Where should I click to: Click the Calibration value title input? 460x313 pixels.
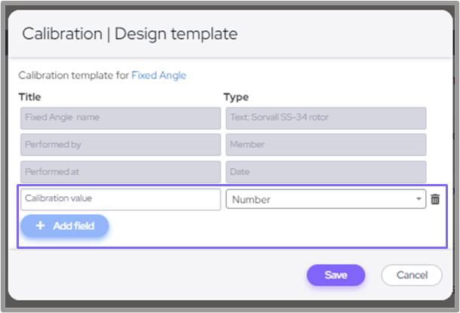(120, 199)
